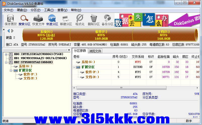
Task: Open the 文件(F) menu
Action: click(x=8, y=10)
